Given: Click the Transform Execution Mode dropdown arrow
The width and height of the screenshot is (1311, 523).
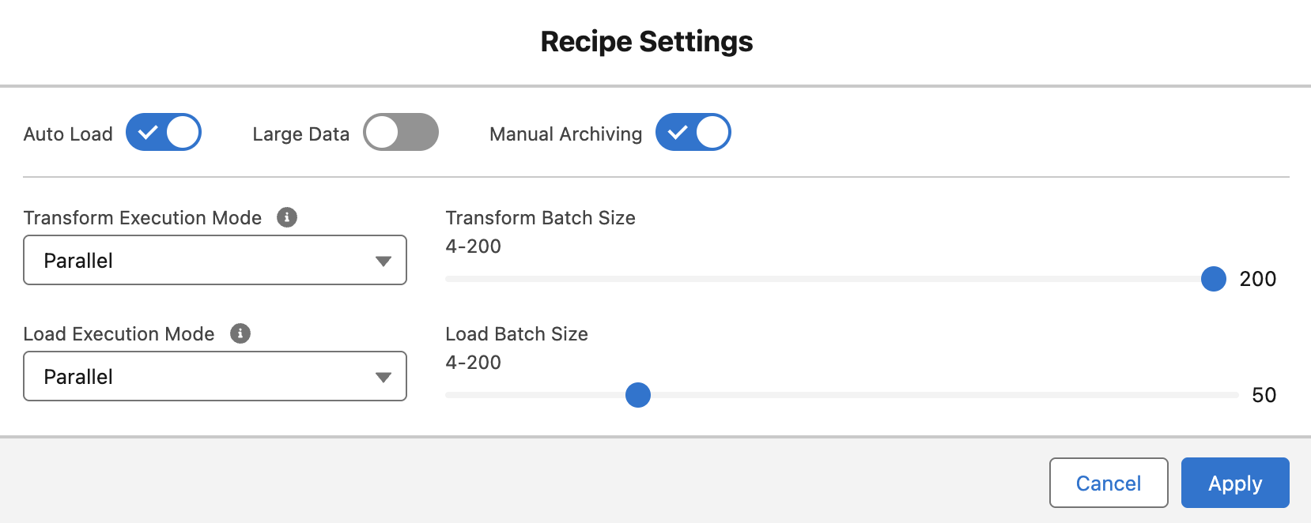Looking at the screenshot, I should point(383,261).
